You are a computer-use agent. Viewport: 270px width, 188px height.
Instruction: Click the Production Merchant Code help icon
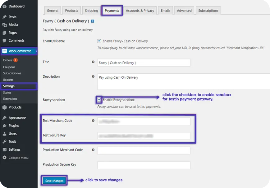[x=93, y=150]
